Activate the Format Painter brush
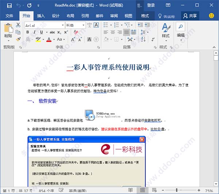Image resolution: width=219 pixels, height=194 pixels. [x=18, y=39]
